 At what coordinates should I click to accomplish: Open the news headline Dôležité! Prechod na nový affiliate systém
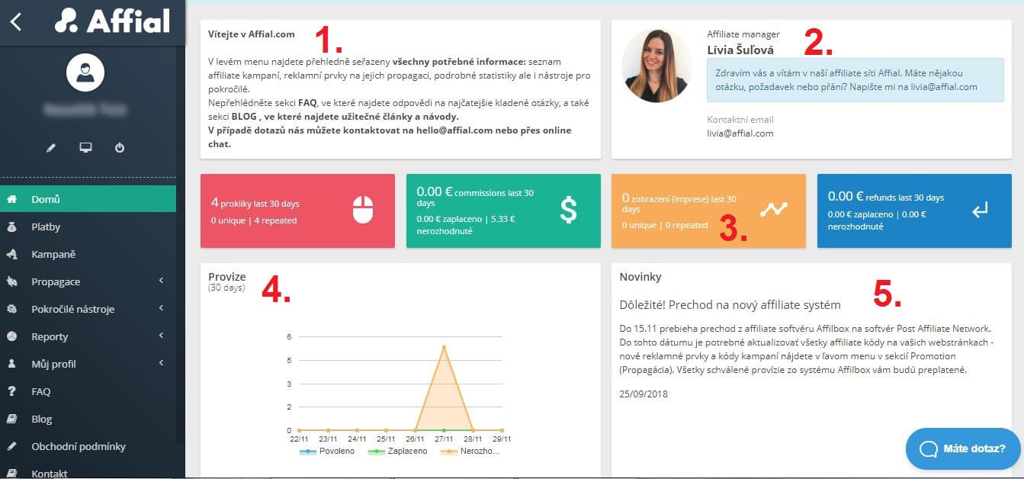pyautogui.click(x=730, y=304)
